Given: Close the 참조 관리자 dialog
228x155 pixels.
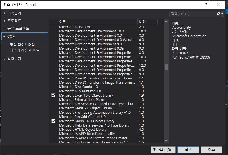Looking at the screenshot, I should point(219,5).
